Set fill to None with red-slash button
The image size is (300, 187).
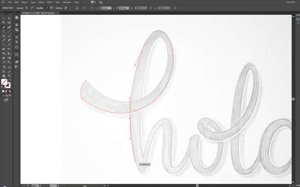(x=10, y=91)
